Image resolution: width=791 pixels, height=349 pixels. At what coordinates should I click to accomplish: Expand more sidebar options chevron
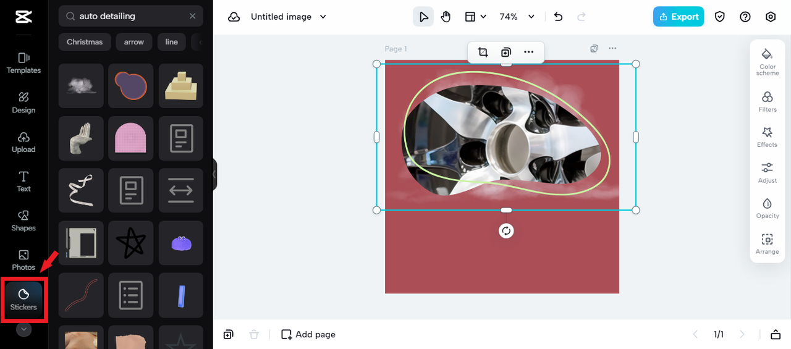(x=23, y=329)
